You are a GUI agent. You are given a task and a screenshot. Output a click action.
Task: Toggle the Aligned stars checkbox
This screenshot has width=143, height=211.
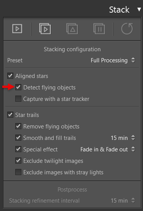tap(10, 76)
